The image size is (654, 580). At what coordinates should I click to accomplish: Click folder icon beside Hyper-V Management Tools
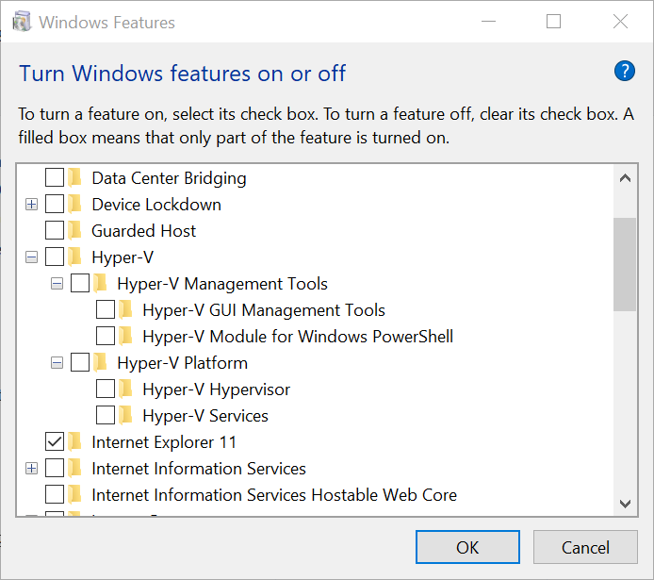(101, 283)
